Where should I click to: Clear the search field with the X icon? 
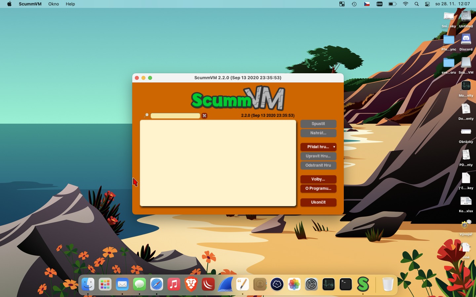(205, 115)
